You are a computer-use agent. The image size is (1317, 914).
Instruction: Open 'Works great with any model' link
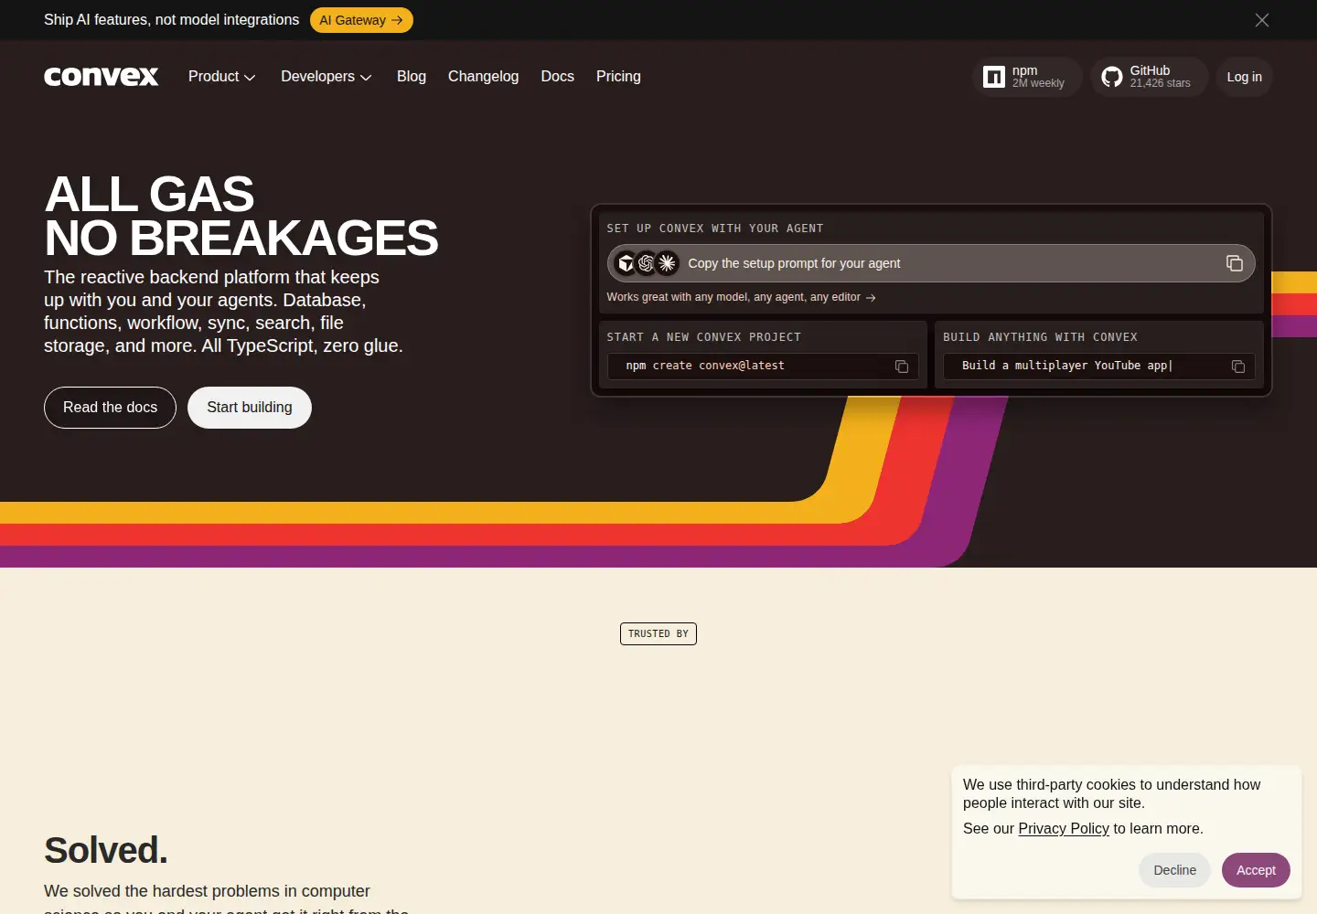pyautogui.click(x=741, y=297)
